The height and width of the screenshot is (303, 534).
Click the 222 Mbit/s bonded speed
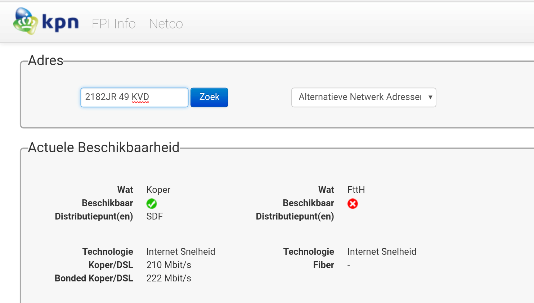tap(169, 278)
